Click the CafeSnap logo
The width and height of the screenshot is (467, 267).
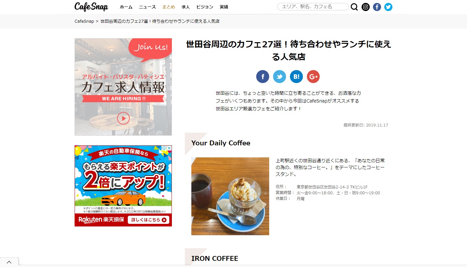tap(91, 7)
